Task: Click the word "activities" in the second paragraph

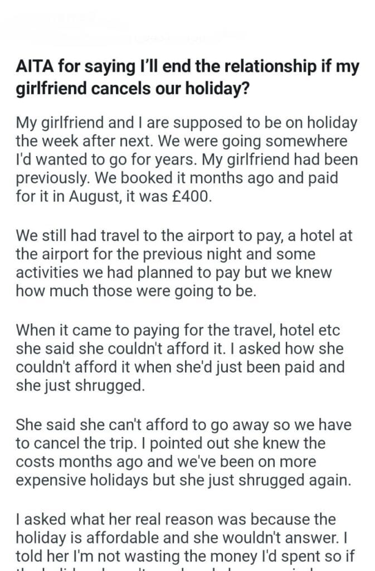Action: tap(48, 273)
